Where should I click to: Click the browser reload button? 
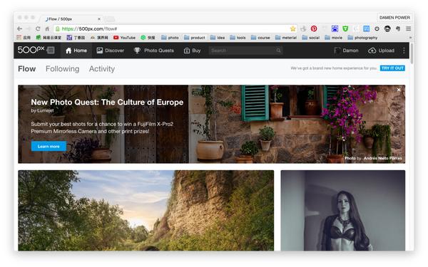pos(38,28)
